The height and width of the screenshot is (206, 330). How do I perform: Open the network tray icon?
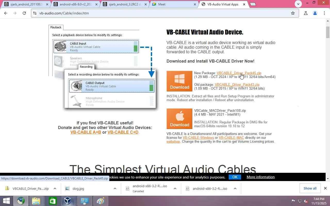click(x=300, y=201)
